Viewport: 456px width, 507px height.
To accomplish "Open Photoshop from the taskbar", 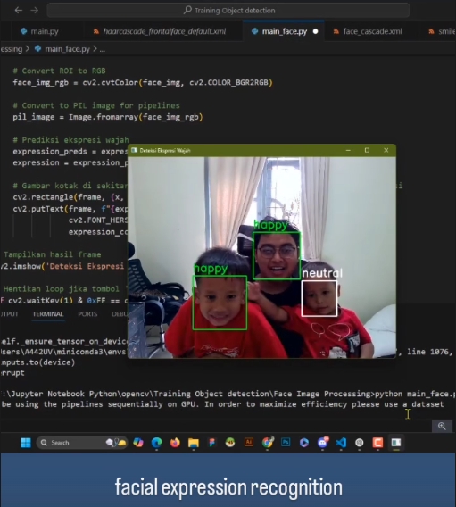I will pos(286,442).
